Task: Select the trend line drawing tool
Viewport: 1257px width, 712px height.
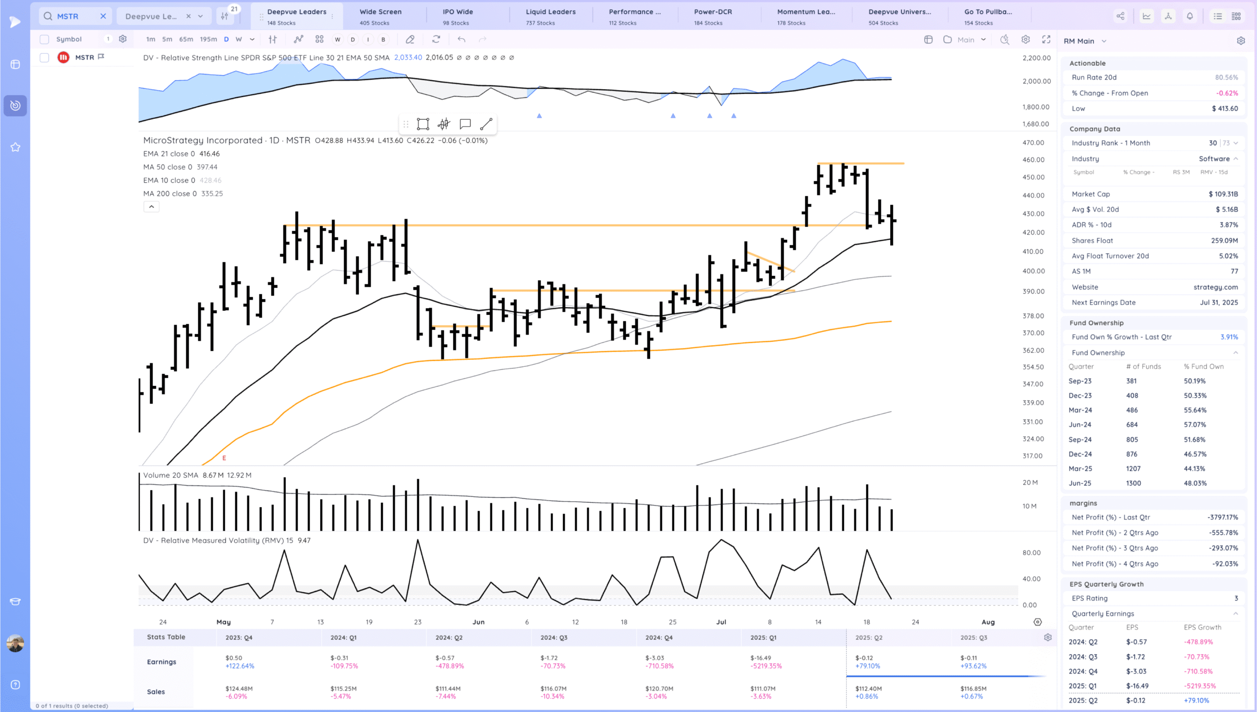Action: click(486, 124)
